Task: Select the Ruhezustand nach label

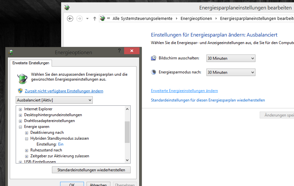Action: 46,150
